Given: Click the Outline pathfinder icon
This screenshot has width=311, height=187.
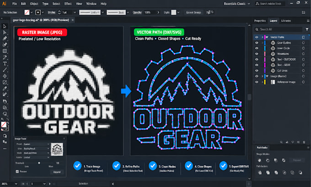Looking at the screenshot, I should 292,172.
